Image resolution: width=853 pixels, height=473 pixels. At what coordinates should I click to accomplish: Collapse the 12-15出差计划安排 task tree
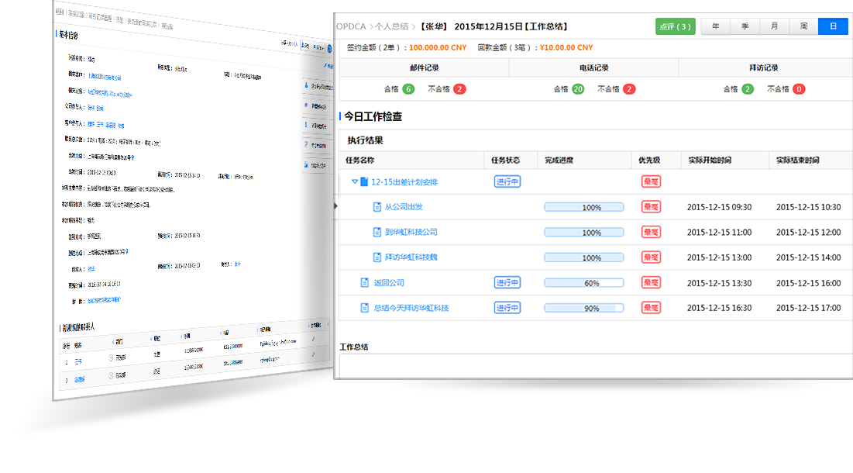click(x=355, y=182)
